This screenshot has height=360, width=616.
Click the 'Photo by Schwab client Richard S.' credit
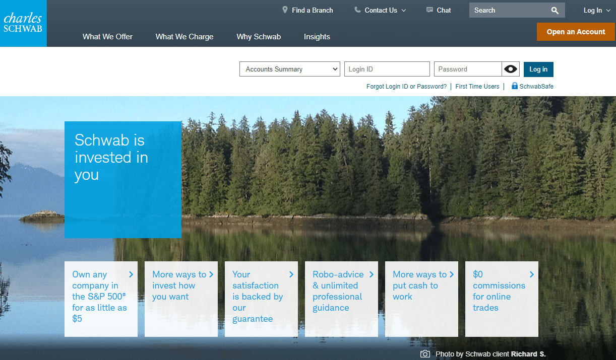(490, 354)
